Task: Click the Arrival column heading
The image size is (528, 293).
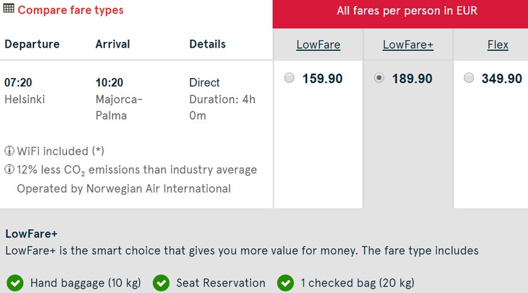Action: pos(113,44)
